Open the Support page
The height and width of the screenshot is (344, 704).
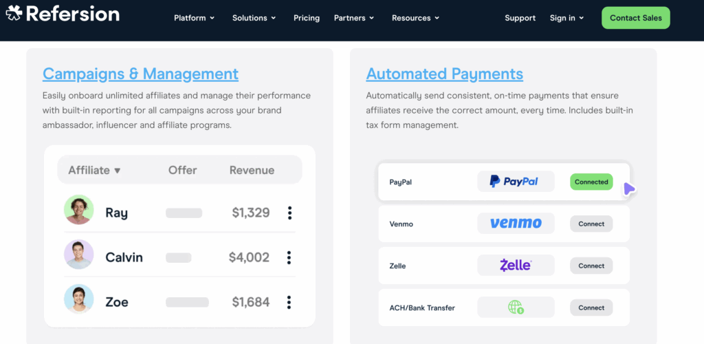(520, 18)
